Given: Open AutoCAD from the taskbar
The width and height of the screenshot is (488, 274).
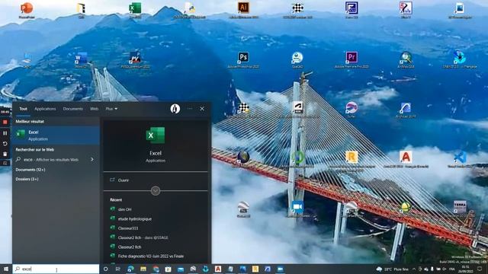Looking at the screenshot, I should click(218, 269).
